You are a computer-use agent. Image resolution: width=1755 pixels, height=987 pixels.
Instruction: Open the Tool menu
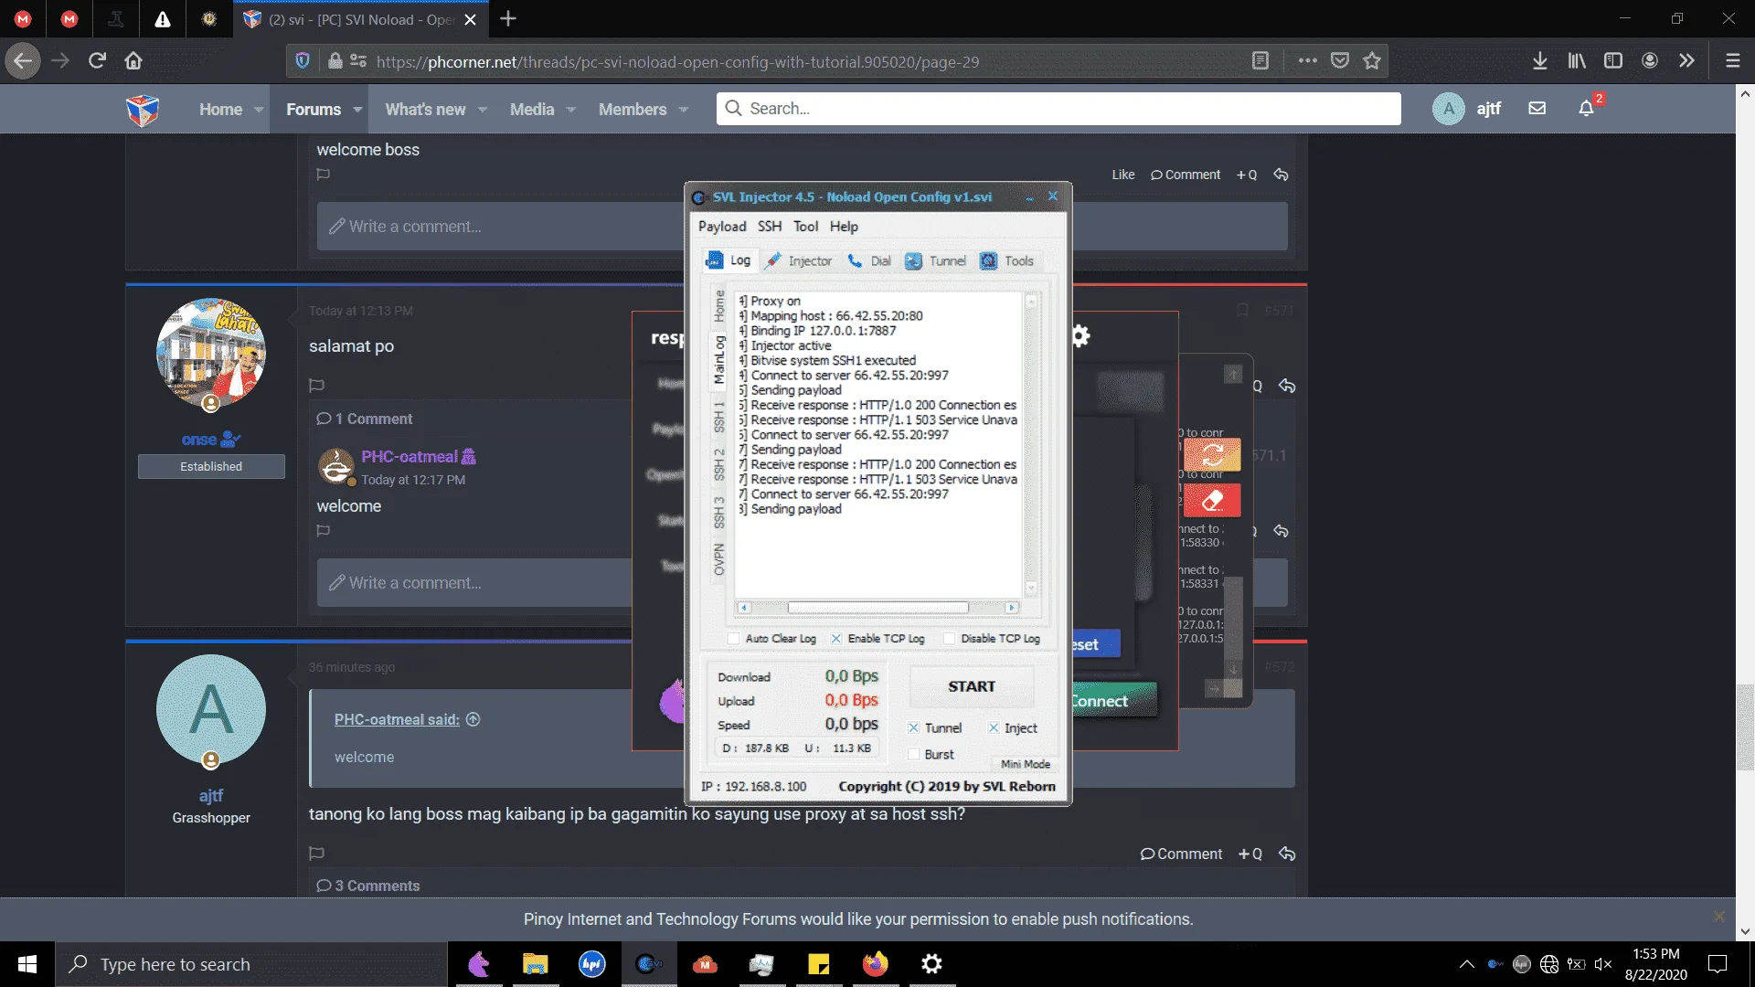click(x=805, y=227)
